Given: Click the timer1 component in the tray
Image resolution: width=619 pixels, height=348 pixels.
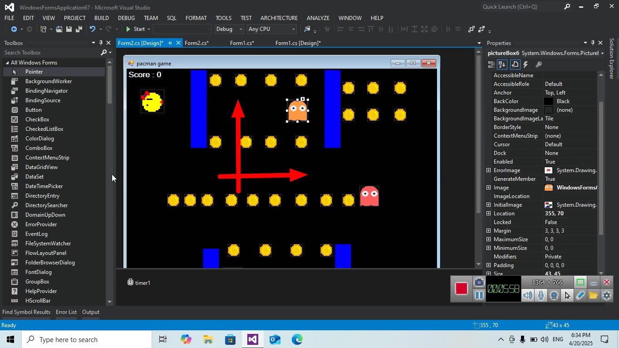Looking at the screenshot, I should tap(139, 283).
